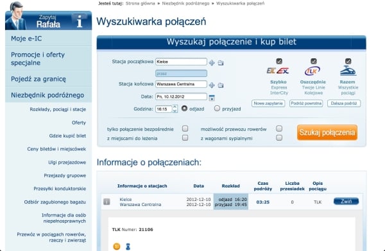Image resolution: width=385 pixels, height=251 pixels.
Task: Decrease hour with Godzina down arrow
Action: click(x=175, y=111)
